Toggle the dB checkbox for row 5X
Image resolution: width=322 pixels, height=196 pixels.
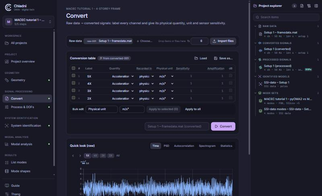[231, 76]
